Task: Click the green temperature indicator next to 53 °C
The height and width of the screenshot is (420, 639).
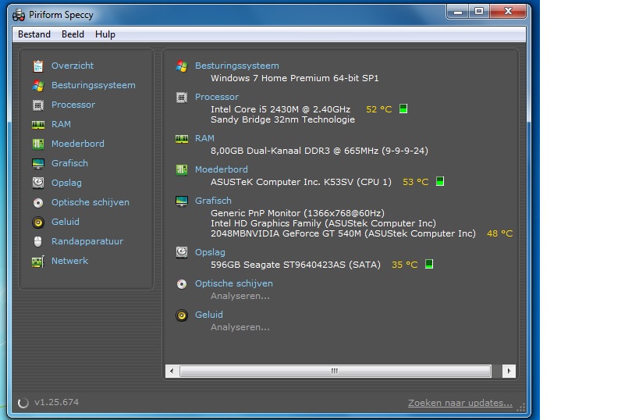Action: coord(440,181)
